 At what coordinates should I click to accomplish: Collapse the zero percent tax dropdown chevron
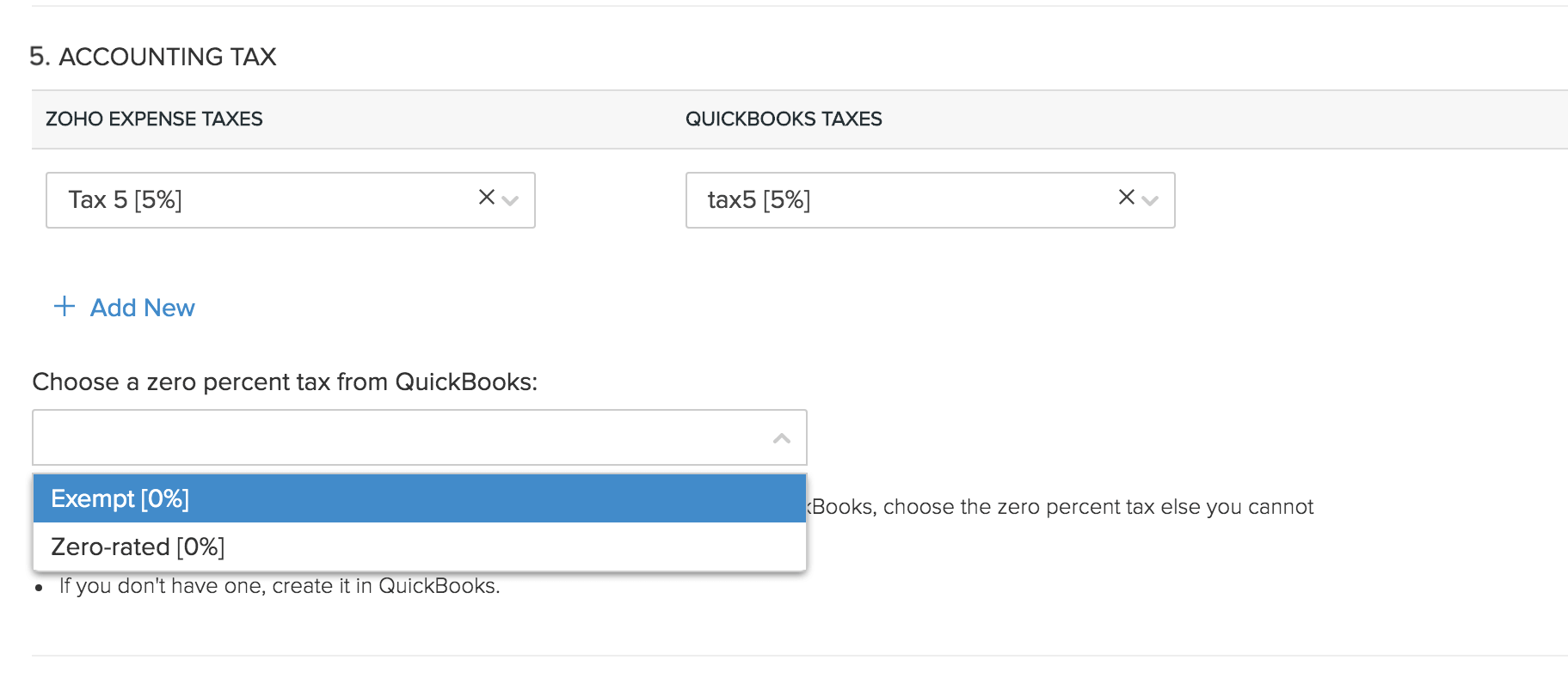coord(781,438)
